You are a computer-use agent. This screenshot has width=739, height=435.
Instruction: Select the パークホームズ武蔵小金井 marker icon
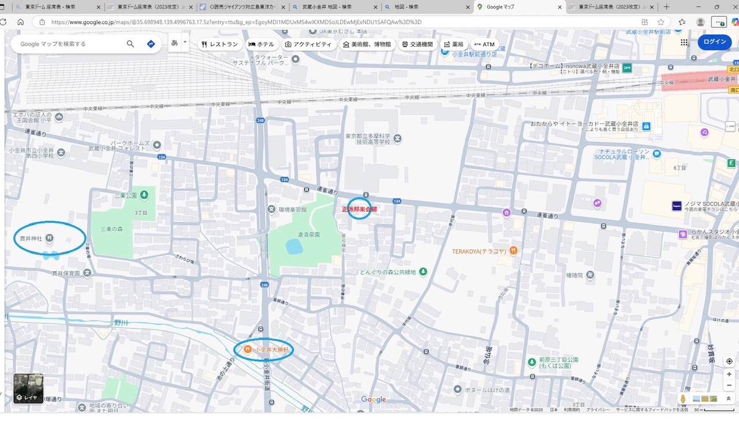coord(157,145)
